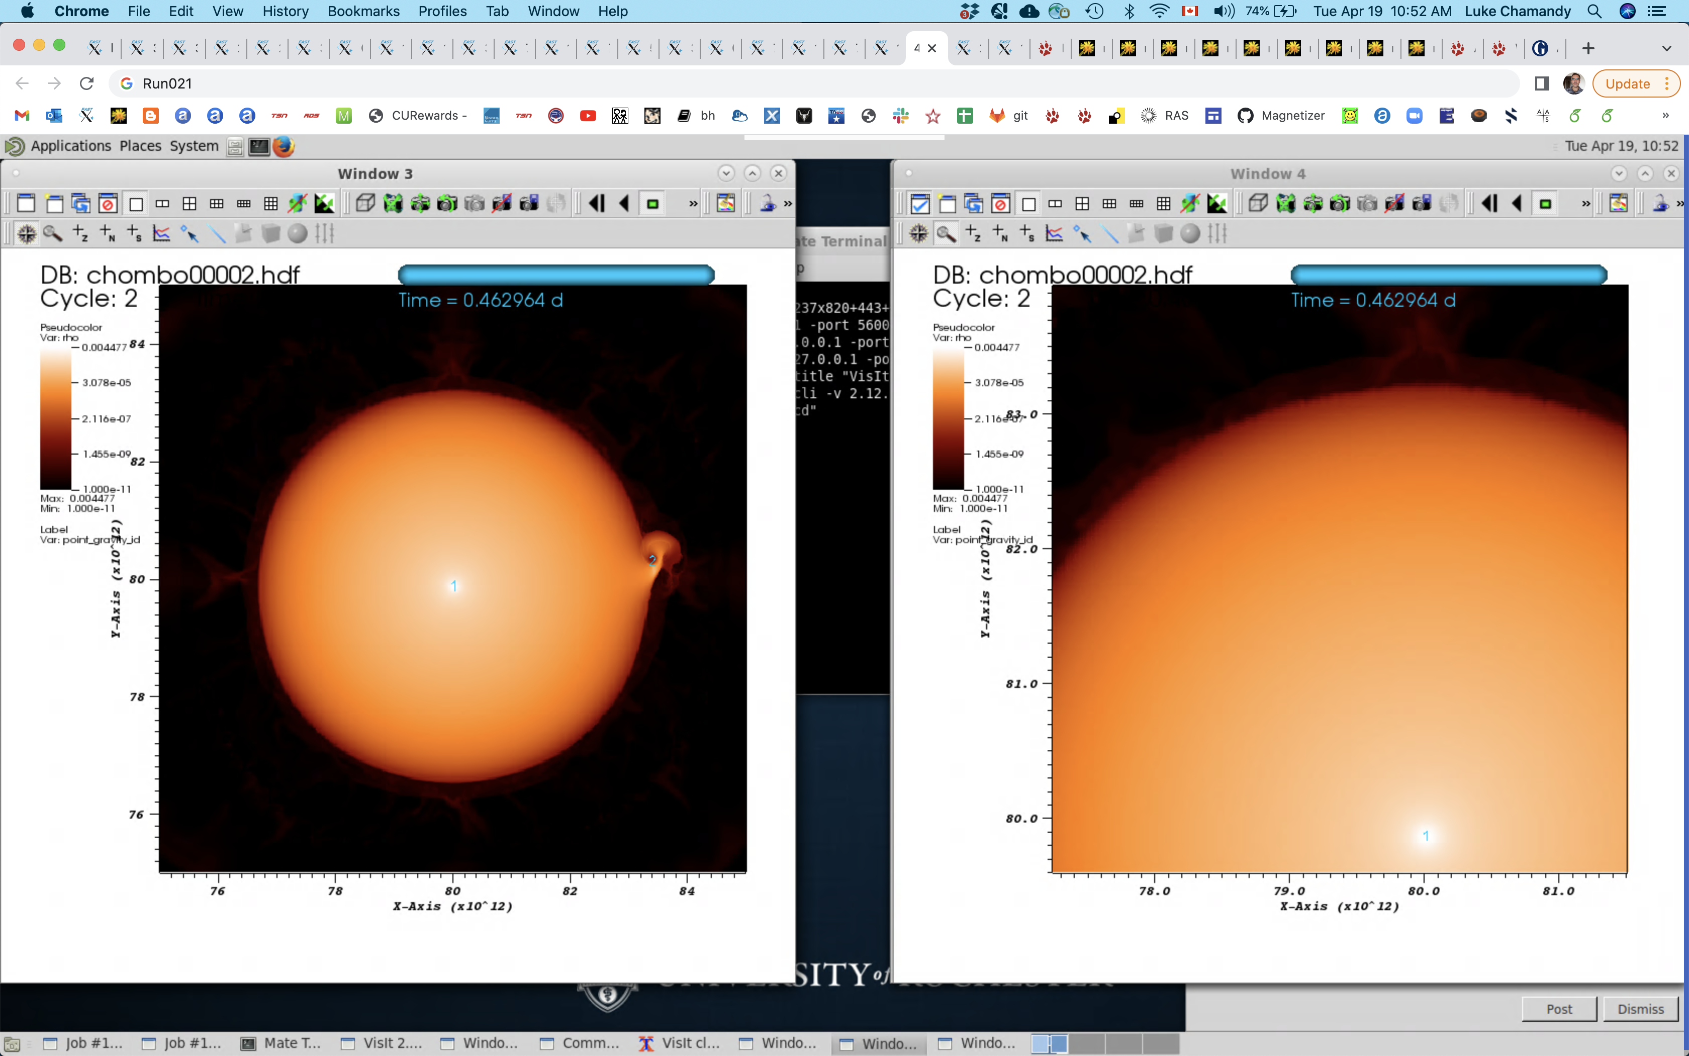This screenshot has height=1056, width=1689.
Task: Choose Node pick tool in Window 3
Action: click(x=108, y=233)
